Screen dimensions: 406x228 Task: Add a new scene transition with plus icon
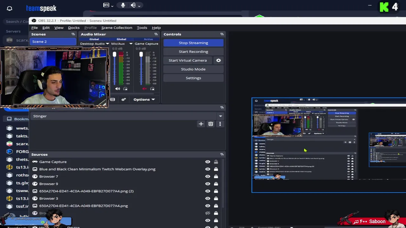click(201, 124)
